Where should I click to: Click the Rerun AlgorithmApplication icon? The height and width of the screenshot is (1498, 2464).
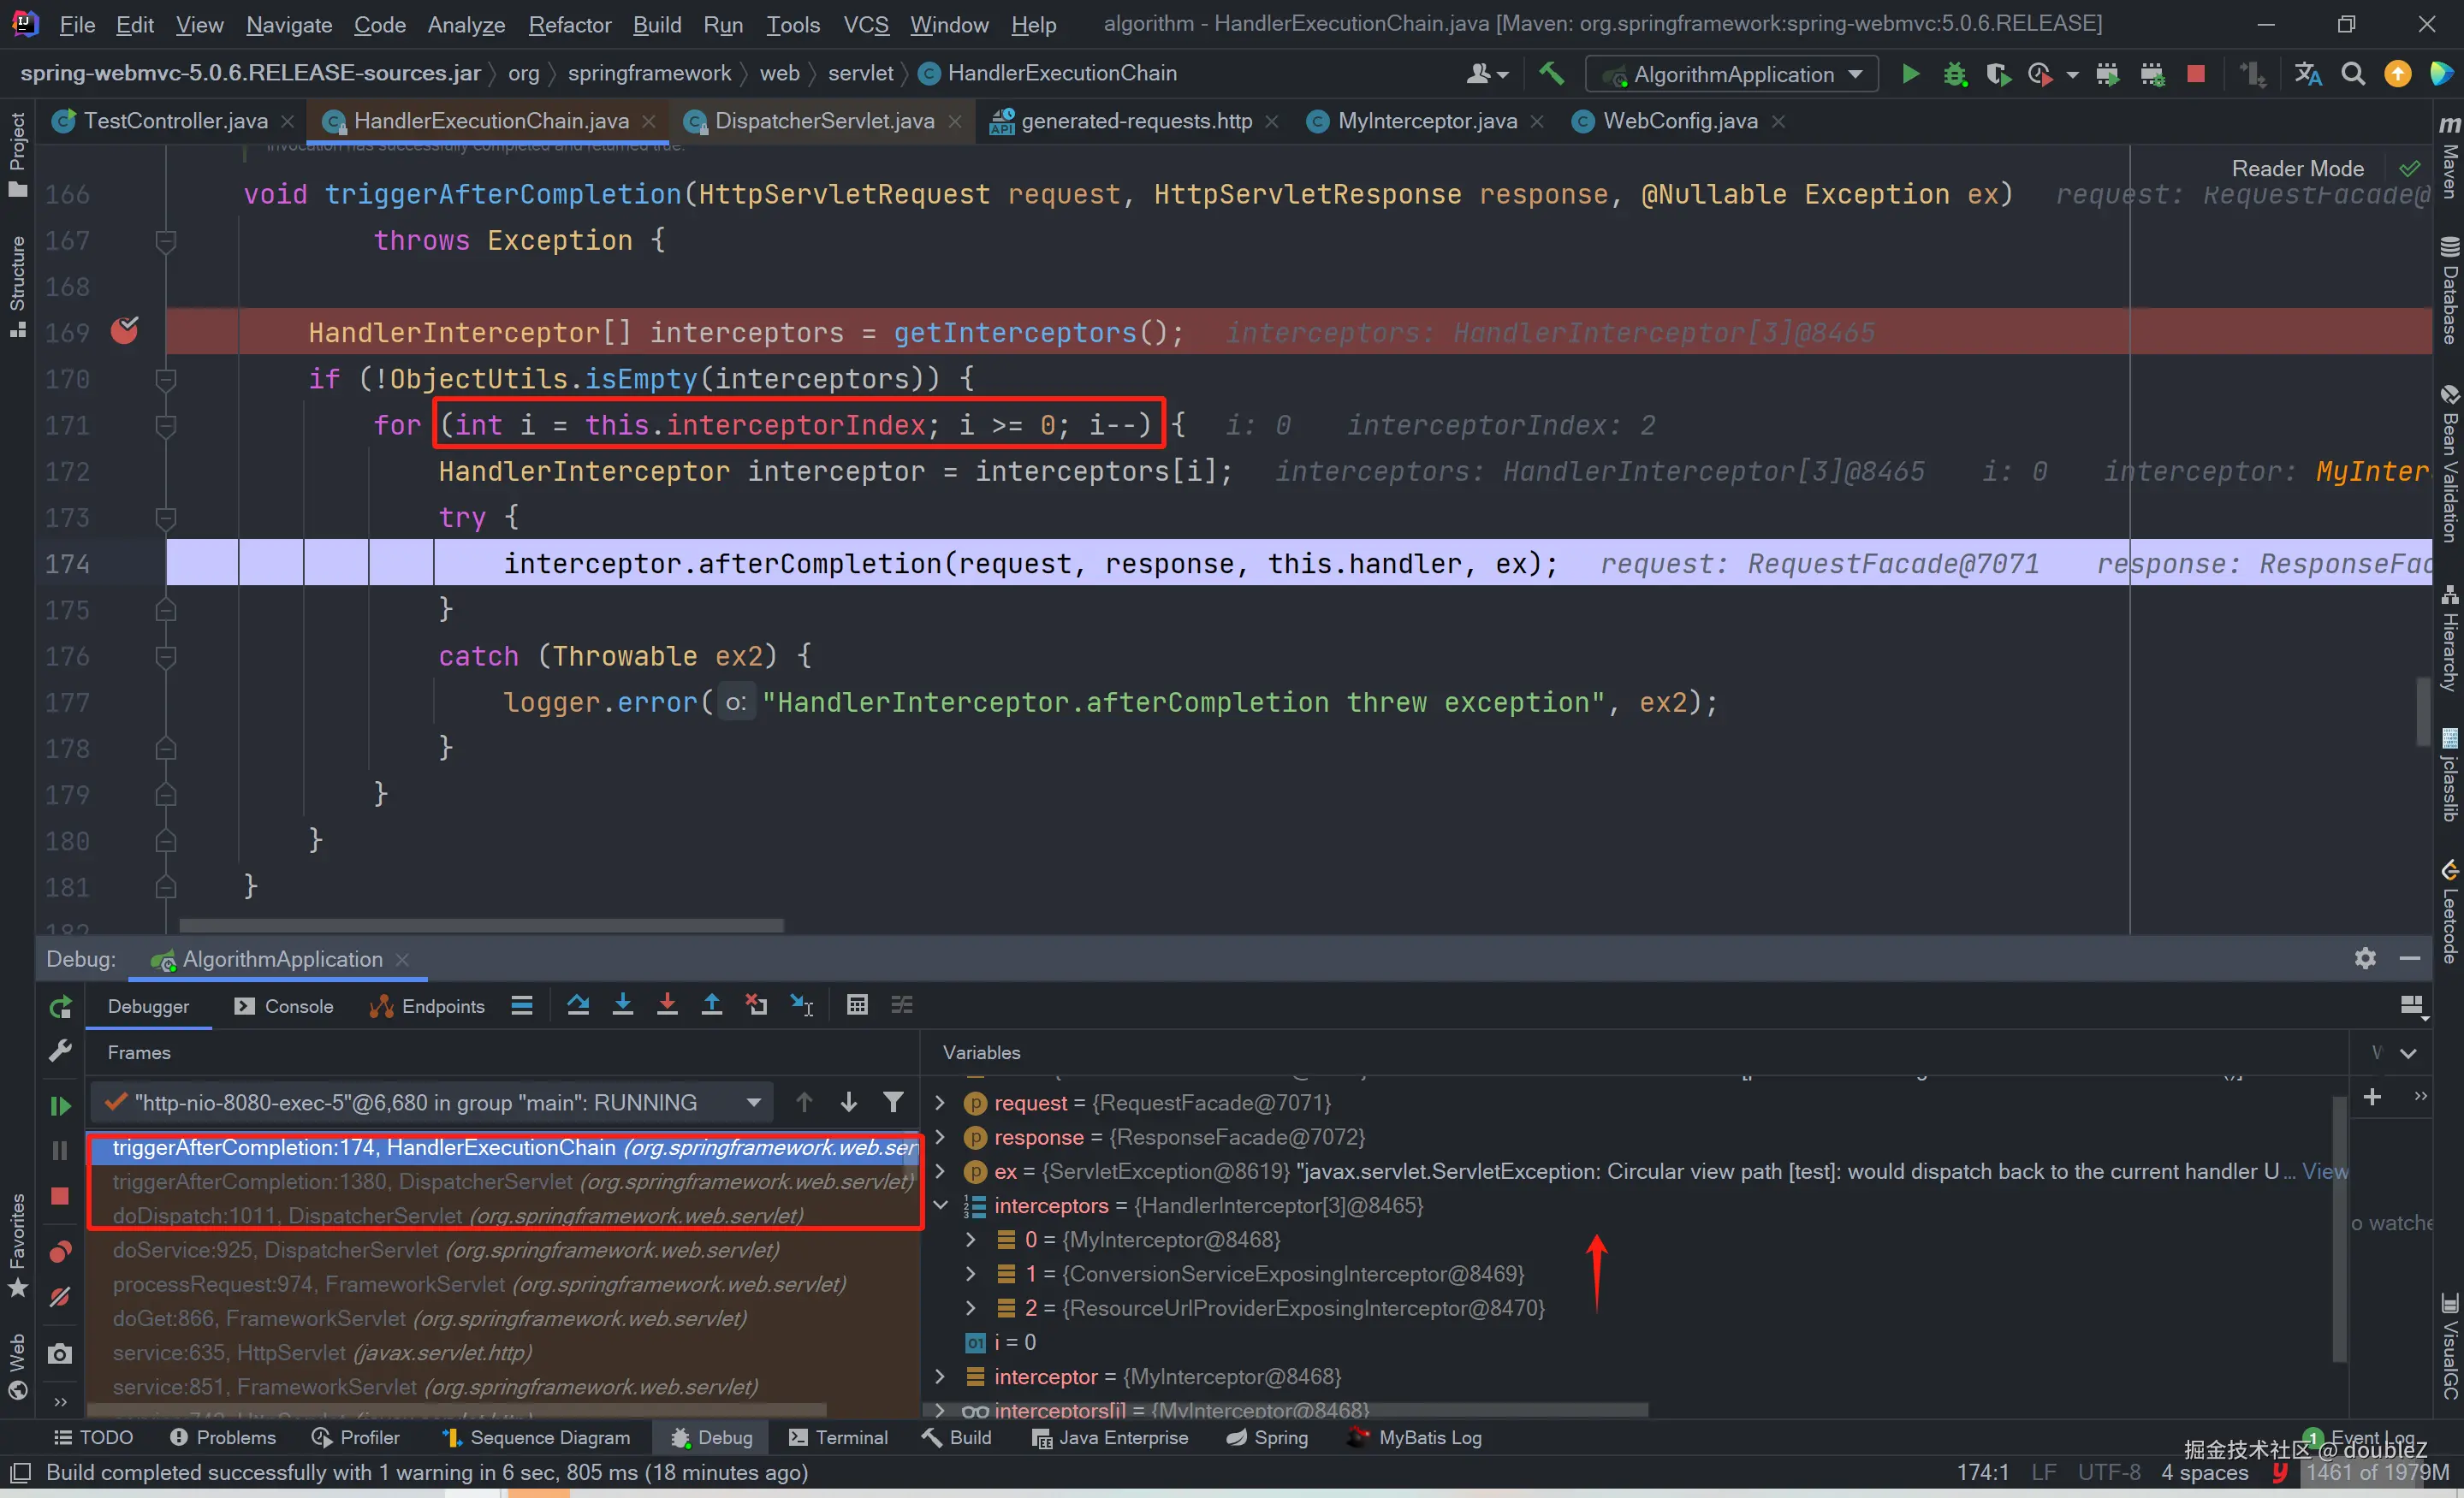(60, 1007)
